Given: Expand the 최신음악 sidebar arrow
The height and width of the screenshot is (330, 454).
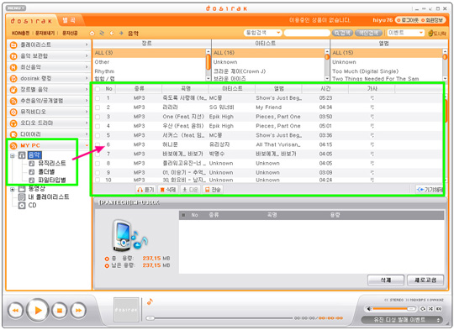Looking at the screenshot, I should click(87, 67).
